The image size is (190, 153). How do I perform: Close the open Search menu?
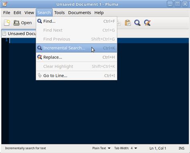pos(44,13)
